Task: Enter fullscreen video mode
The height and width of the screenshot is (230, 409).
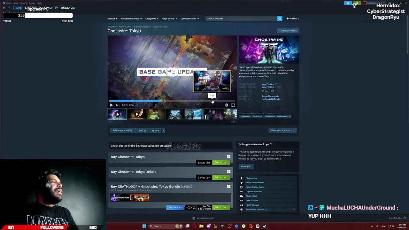Action: pos(233,105)
